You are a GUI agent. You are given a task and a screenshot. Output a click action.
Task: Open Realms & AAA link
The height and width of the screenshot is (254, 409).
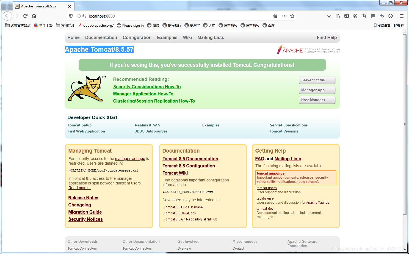(147, 125)
